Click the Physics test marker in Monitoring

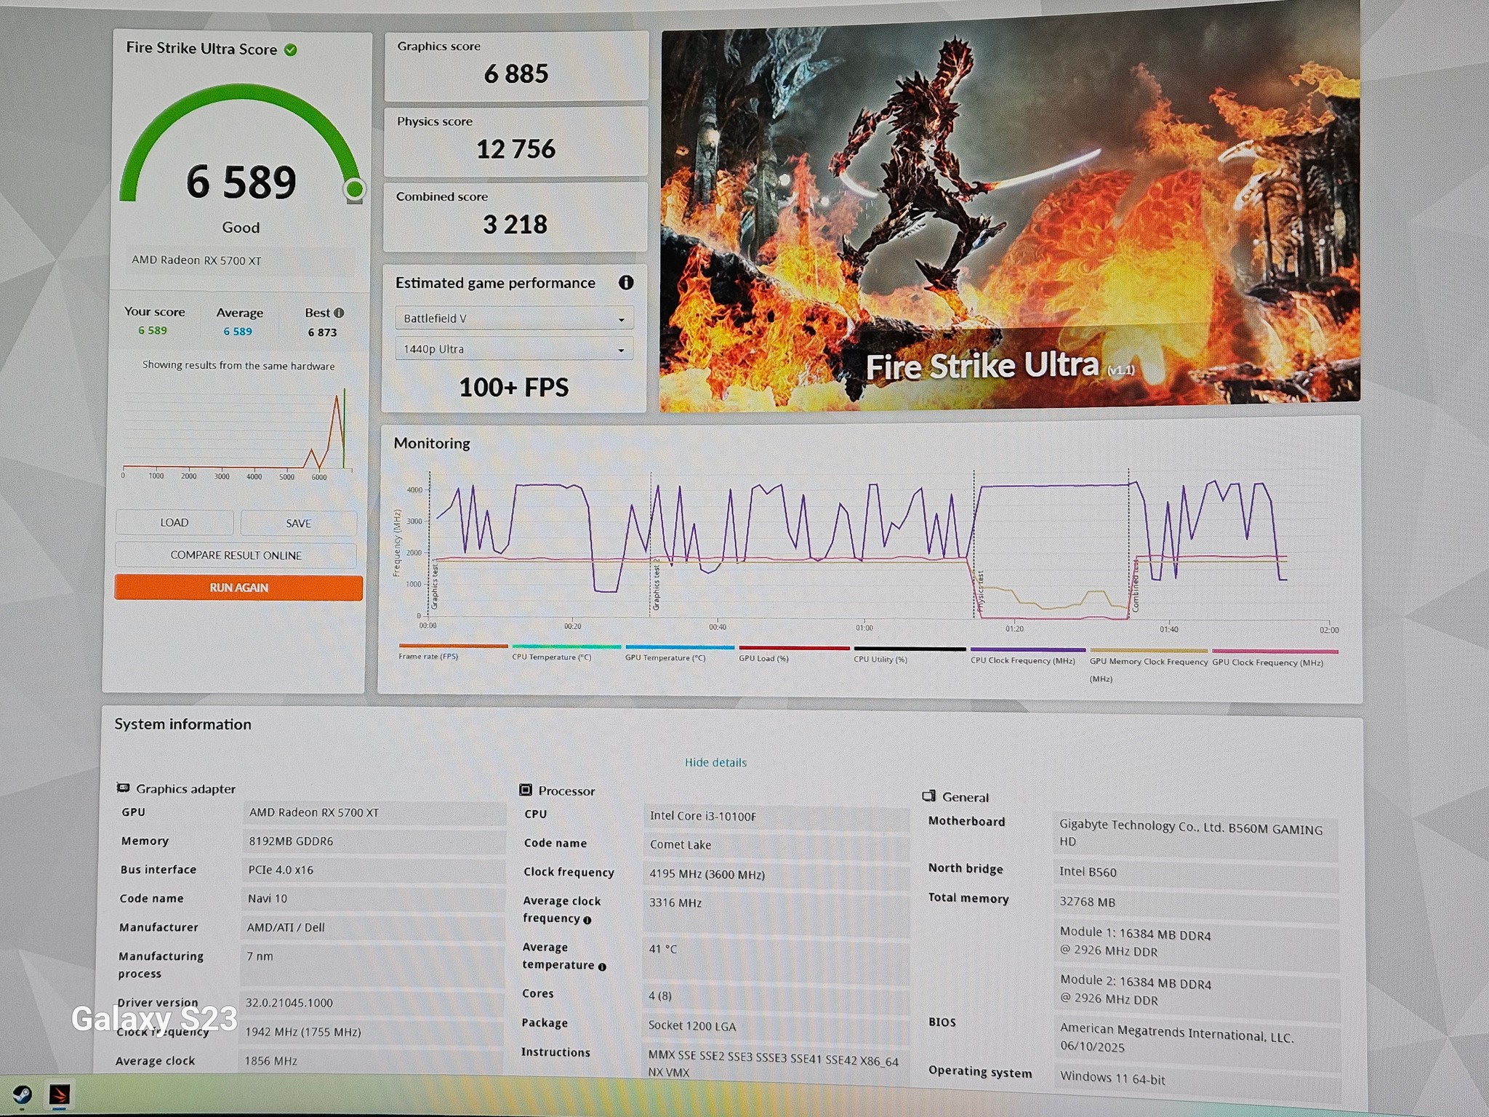click(980, 590)
